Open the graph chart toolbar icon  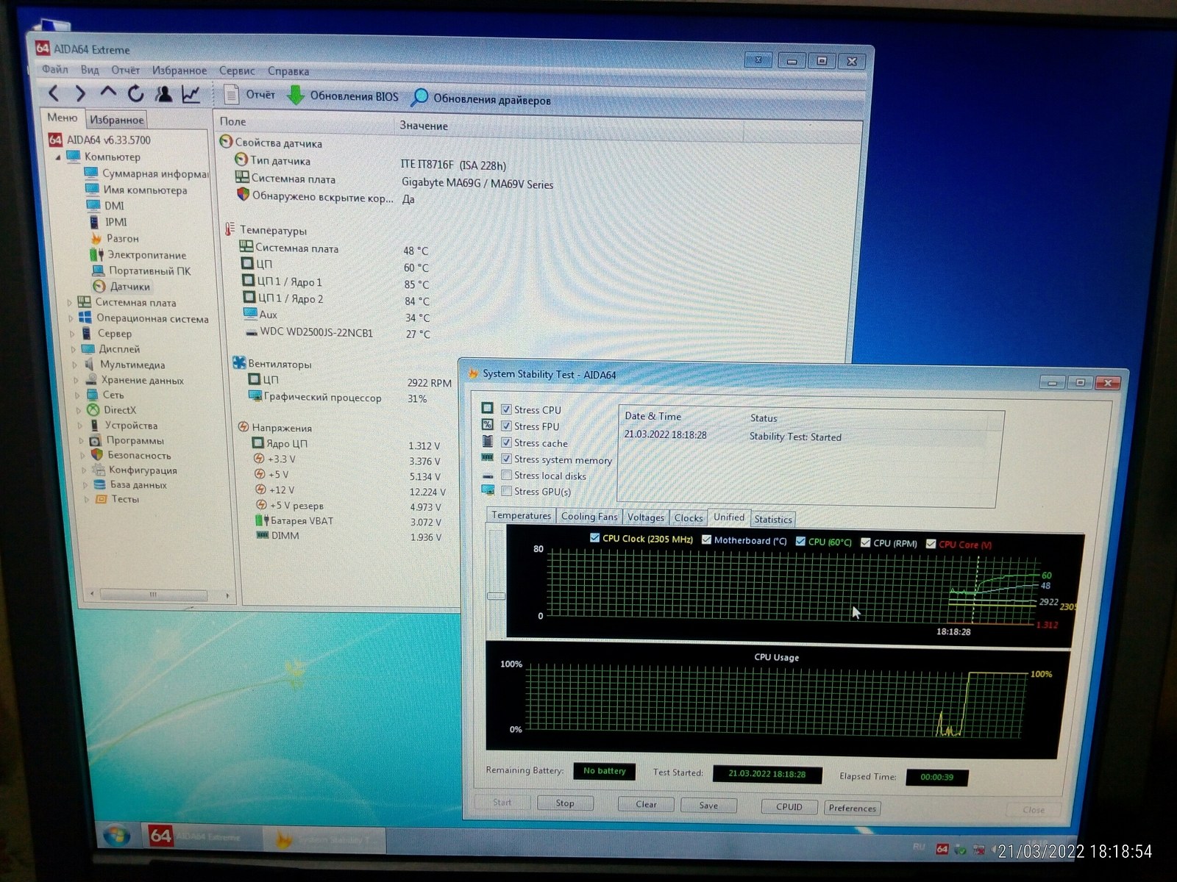coord(191,94)
